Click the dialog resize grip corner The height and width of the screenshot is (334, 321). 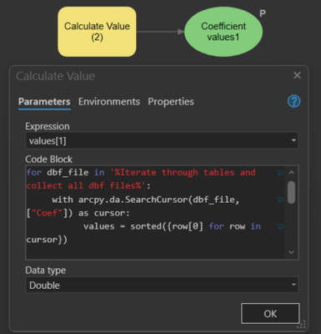(302, 325)
